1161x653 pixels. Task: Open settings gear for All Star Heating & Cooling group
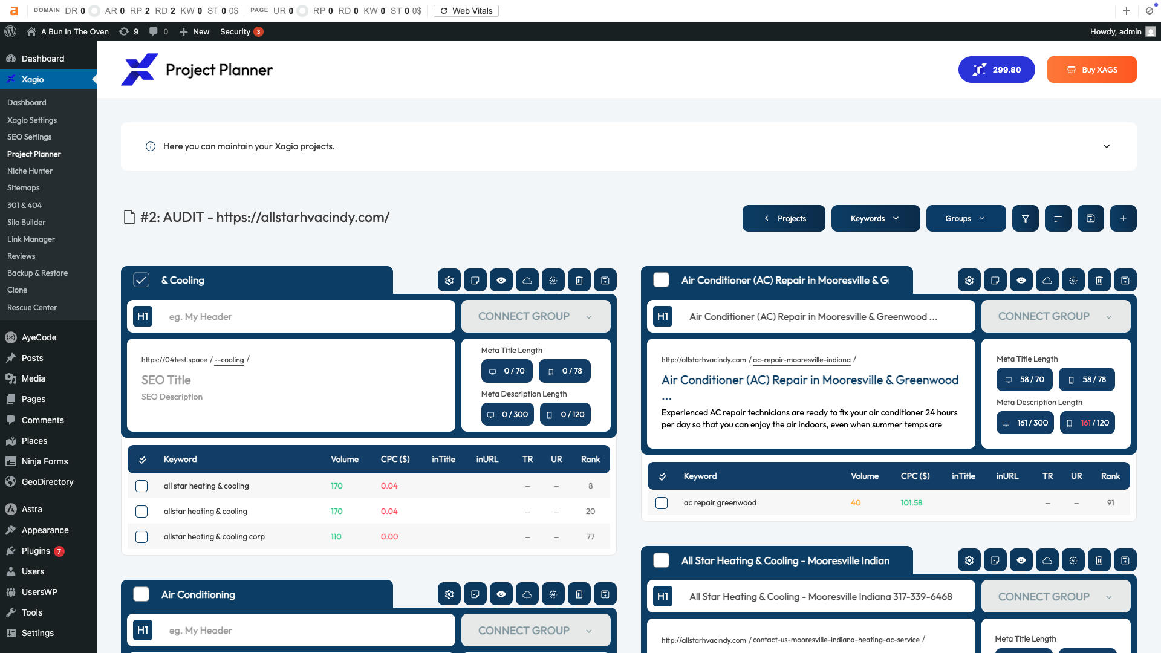[969, 560]
